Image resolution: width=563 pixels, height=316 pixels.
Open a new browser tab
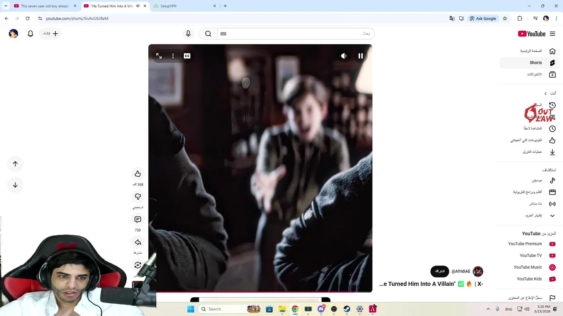(225, 6)
